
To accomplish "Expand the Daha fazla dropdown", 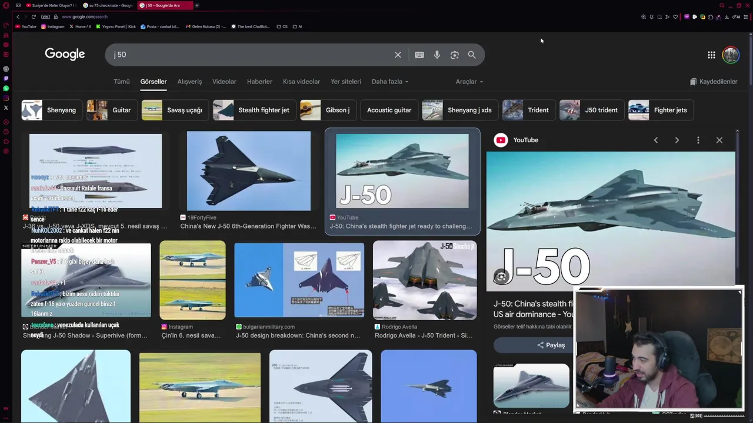I will click(x=390, y=82).
